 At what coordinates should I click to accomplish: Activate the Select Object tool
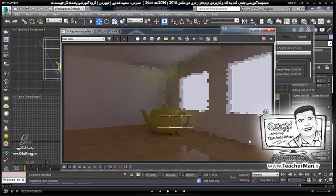point(66,21)
